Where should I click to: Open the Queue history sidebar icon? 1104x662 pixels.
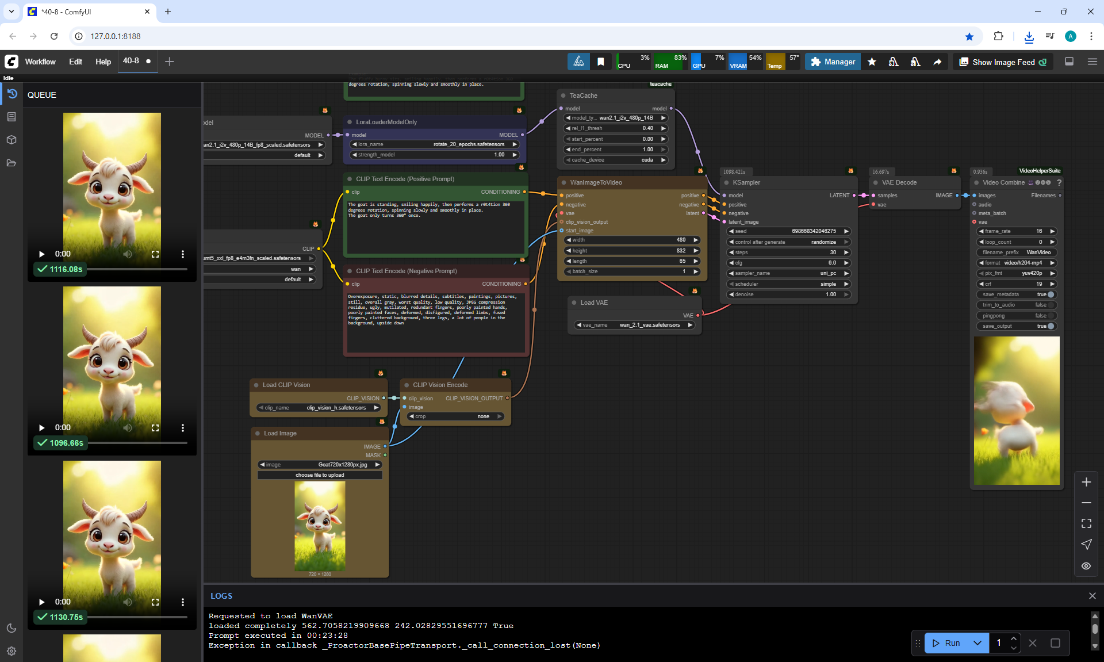(11, 94)
